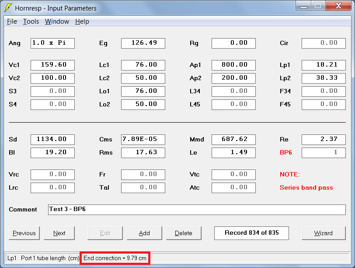Open the Window menu
This screenshot has height=268, width=355.
pos(57,21)
